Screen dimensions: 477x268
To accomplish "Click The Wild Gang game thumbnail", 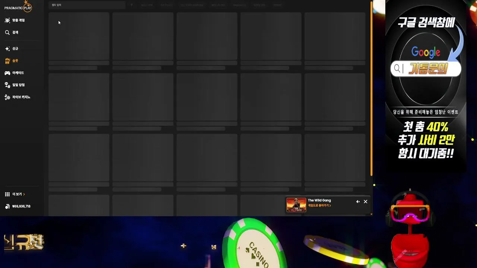I will pos(296,205).
